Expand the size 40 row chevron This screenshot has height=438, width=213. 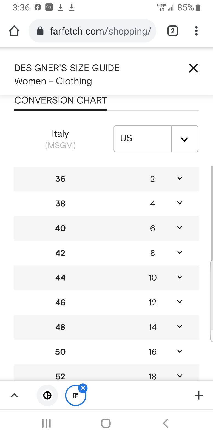180,228
